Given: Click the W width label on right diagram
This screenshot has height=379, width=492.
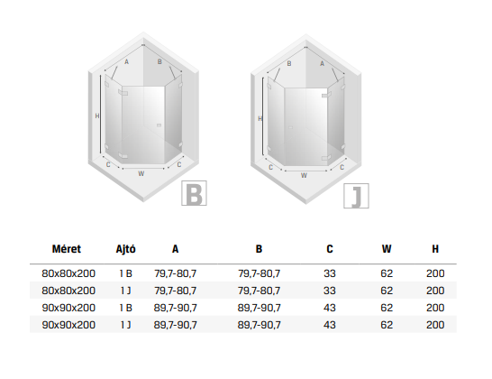Looking at the screenshot, I should 304,175.
